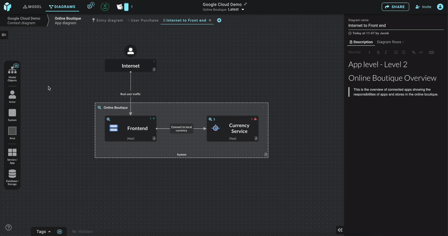Edit project name with pencil icon
Screen dimensions: 448x236
coord(245,4)
